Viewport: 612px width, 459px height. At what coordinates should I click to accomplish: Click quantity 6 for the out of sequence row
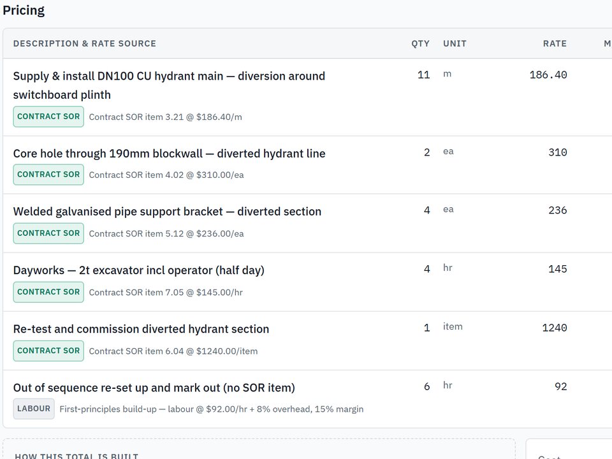(x=426, y=386)
